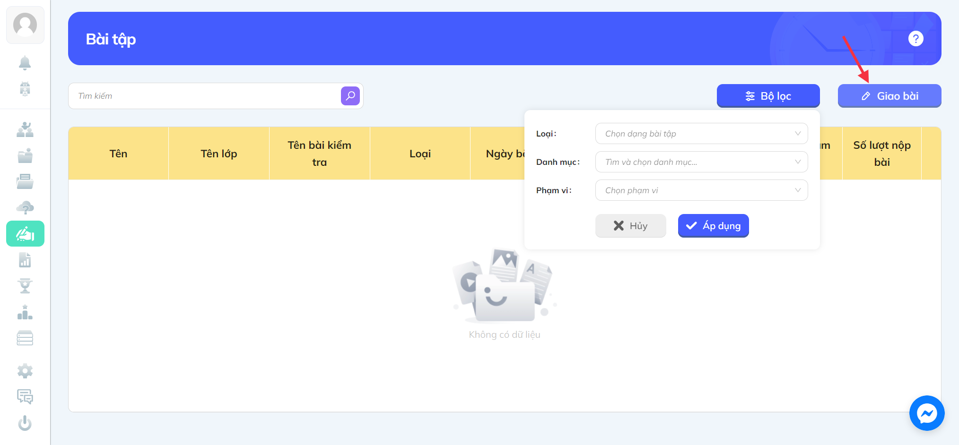Image resolution: width=959 pixels, height=445 pixels.
Task: Click the Số lượt nộp bài column header
Action: (x=882, y=154)
